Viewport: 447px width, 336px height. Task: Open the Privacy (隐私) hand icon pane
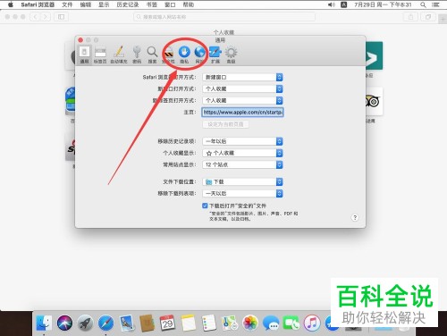184,55
